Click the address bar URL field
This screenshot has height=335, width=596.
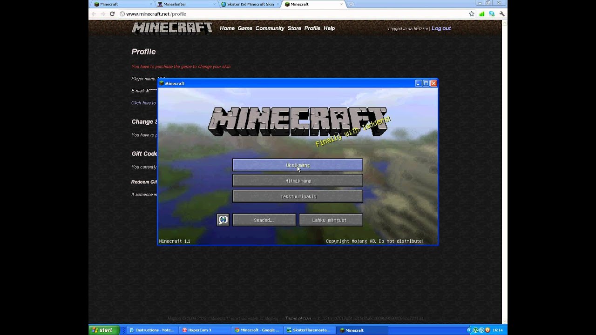coord(293,14)
